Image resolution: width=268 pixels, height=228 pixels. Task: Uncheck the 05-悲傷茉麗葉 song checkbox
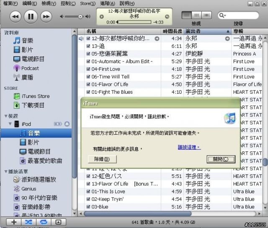88,54
